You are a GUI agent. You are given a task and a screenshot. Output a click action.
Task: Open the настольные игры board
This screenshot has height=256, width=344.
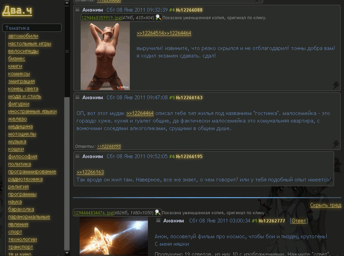coord(30,43)
